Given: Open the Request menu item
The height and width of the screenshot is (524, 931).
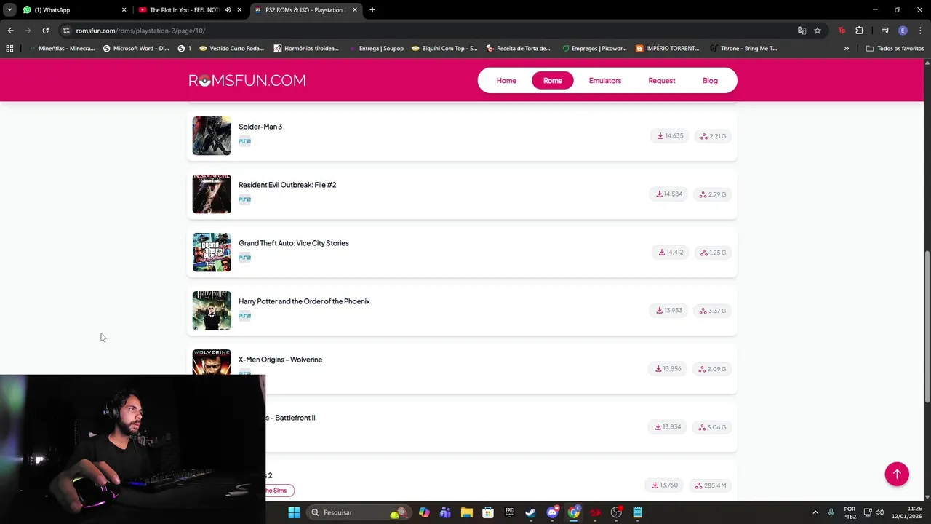Looking at the screenshot, I should (662, 81).
